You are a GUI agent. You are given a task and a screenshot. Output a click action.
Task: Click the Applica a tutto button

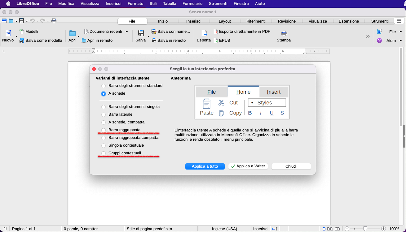(205, 166)
